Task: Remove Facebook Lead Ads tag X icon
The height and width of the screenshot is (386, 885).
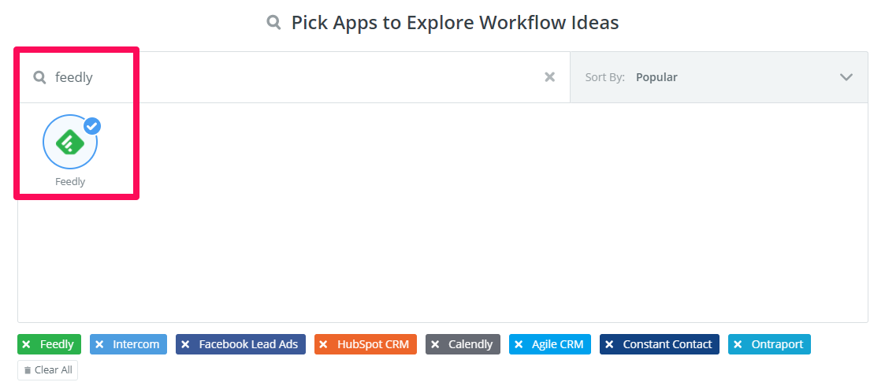Action: click(x=185, y=344)
